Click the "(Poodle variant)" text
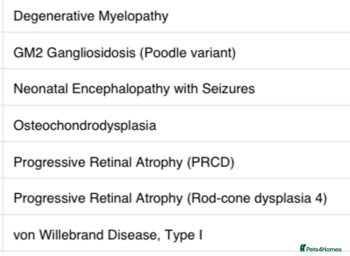Viewport: 350px width, 256px height. tap(188, 52)
